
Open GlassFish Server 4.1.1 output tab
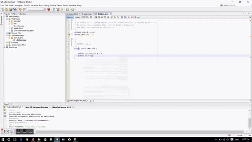[61, 107]
